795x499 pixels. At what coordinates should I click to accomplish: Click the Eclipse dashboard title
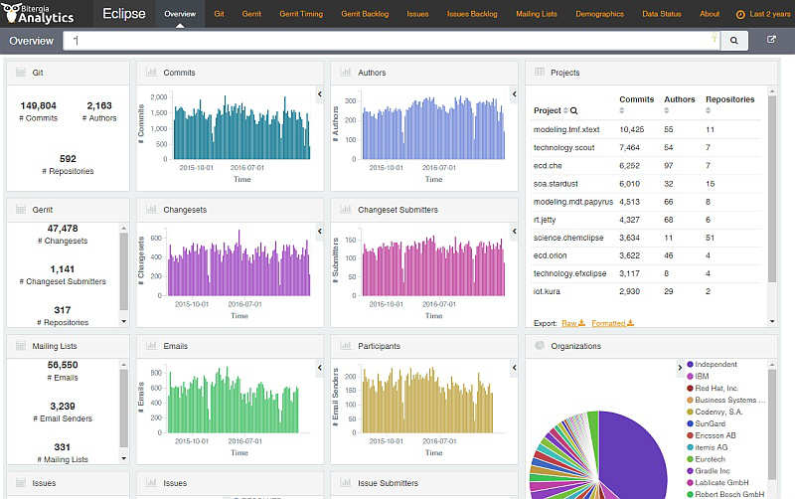click(123, 14)
